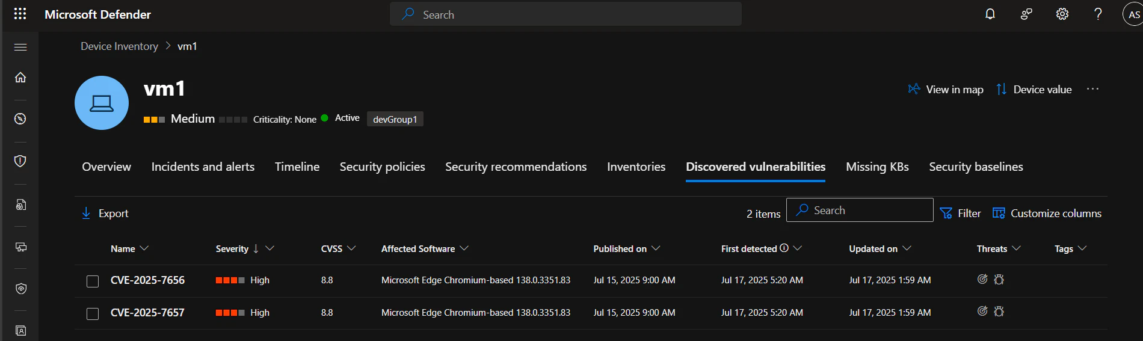
Task: Click the Severity sort arrow
Action: coord(256,248)
